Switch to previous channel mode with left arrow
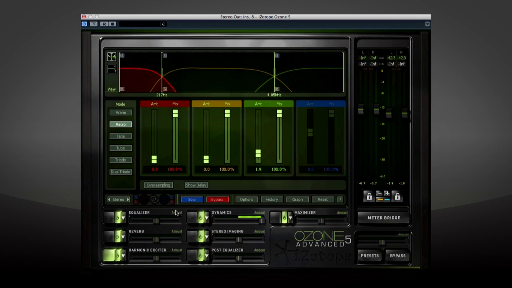 pos(109,200)
